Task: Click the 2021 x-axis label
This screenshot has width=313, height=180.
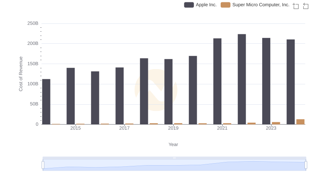Action: click(x=222, y=128)
